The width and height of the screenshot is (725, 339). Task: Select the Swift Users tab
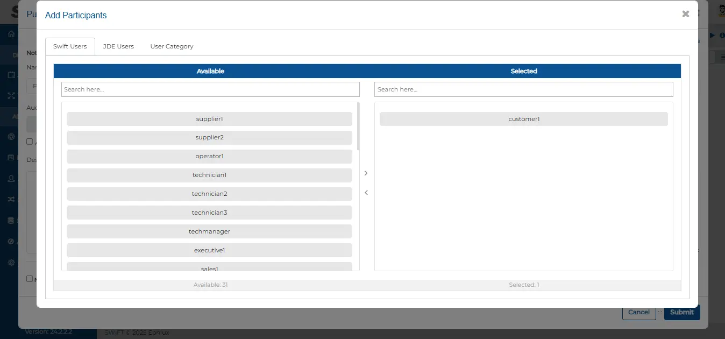[x=70, y=46]
